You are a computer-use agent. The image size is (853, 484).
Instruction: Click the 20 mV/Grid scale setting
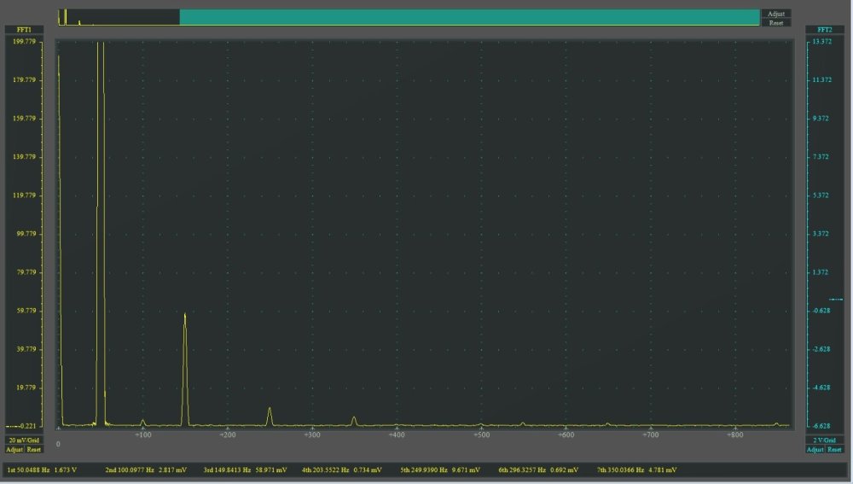(x=24, y=440)
